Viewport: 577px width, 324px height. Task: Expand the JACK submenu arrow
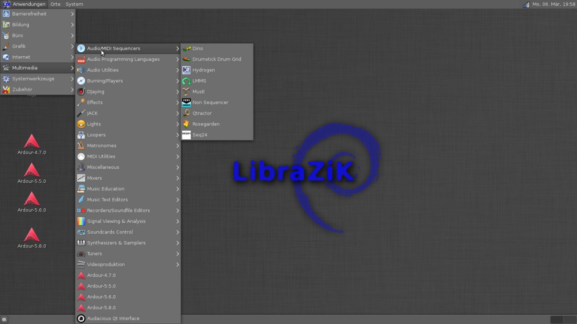(178, 113)
